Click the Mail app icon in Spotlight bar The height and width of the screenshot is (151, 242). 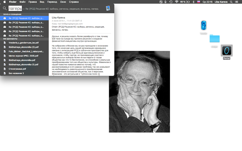click(x=108, y=8)
